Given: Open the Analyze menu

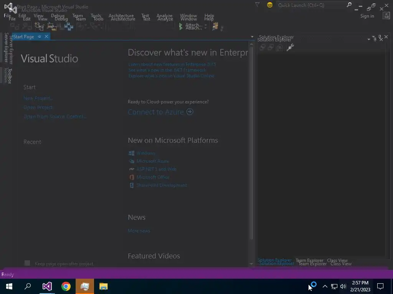Looking at the screenshot, I should click(x=164, y=15).
